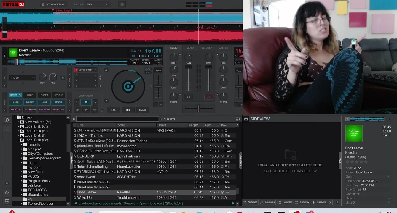Click deck A pitch slider
Image resolution: width=397 pixels, height=213 pixels.
pyautogui.click(x=158, y=87)
